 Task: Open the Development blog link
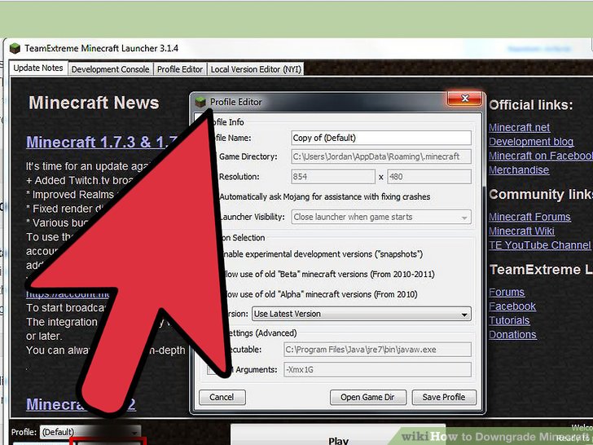(531, 142)
